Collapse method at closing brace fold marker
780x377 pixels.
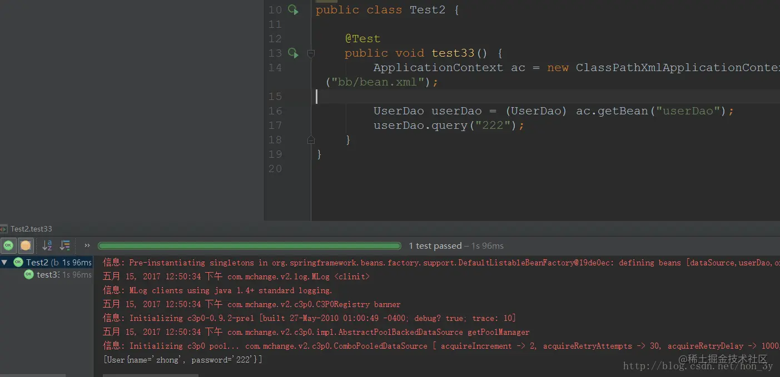point(311,140)
